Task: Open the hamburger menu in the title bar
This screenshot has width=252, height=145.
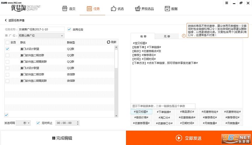Action: (227, 3)
